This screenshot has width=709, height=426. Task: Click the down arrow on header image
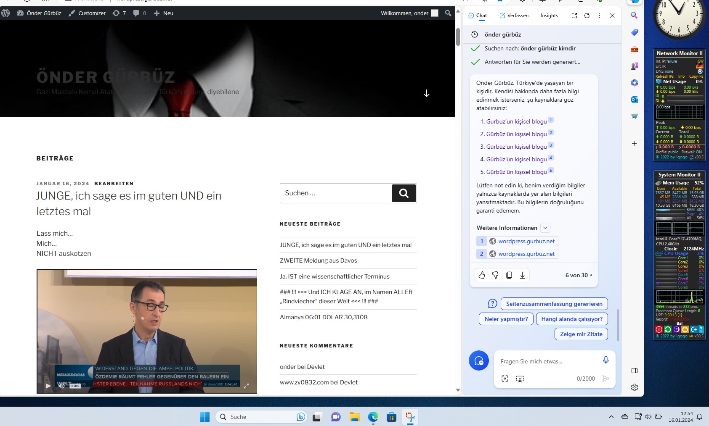coord(427,93)
